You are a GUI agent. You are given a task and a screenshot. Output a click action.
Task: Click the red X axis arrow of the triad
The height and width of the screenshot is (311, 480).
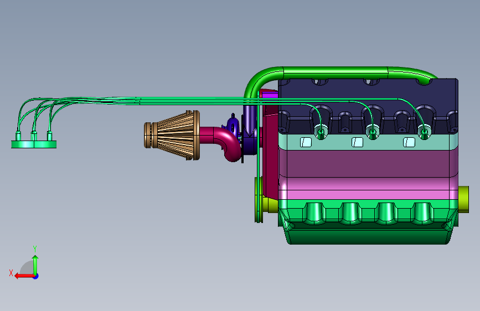pyautogui.click(x=24, y=276)
